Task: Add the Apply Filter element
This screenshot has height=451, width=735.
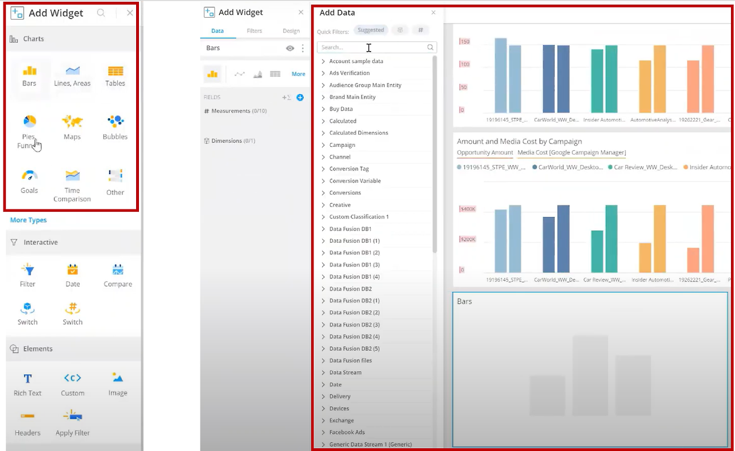Action: pyautogui.click(x=73, y=422)
